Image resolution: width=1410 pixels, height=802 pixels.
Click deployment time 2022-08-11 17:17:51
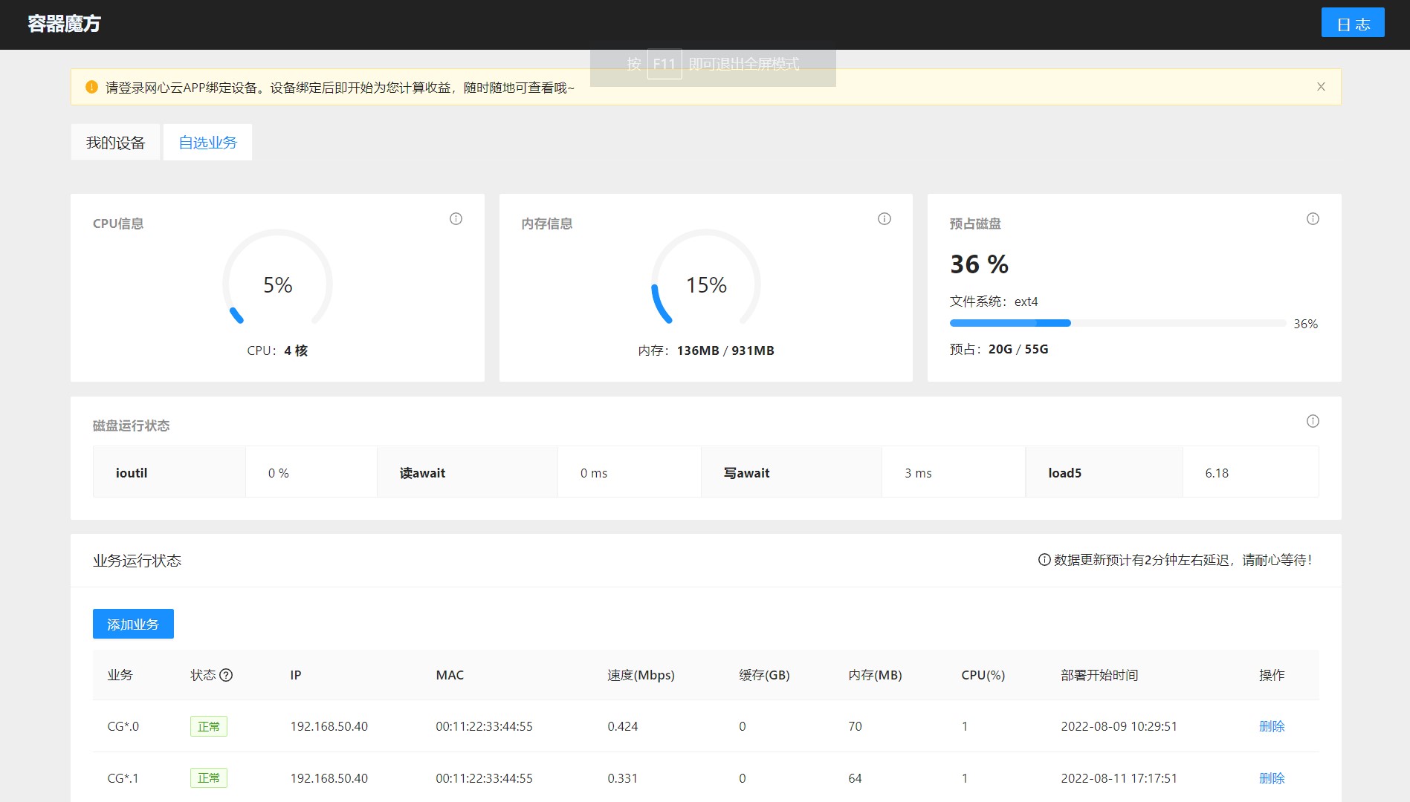(1119, 778)
